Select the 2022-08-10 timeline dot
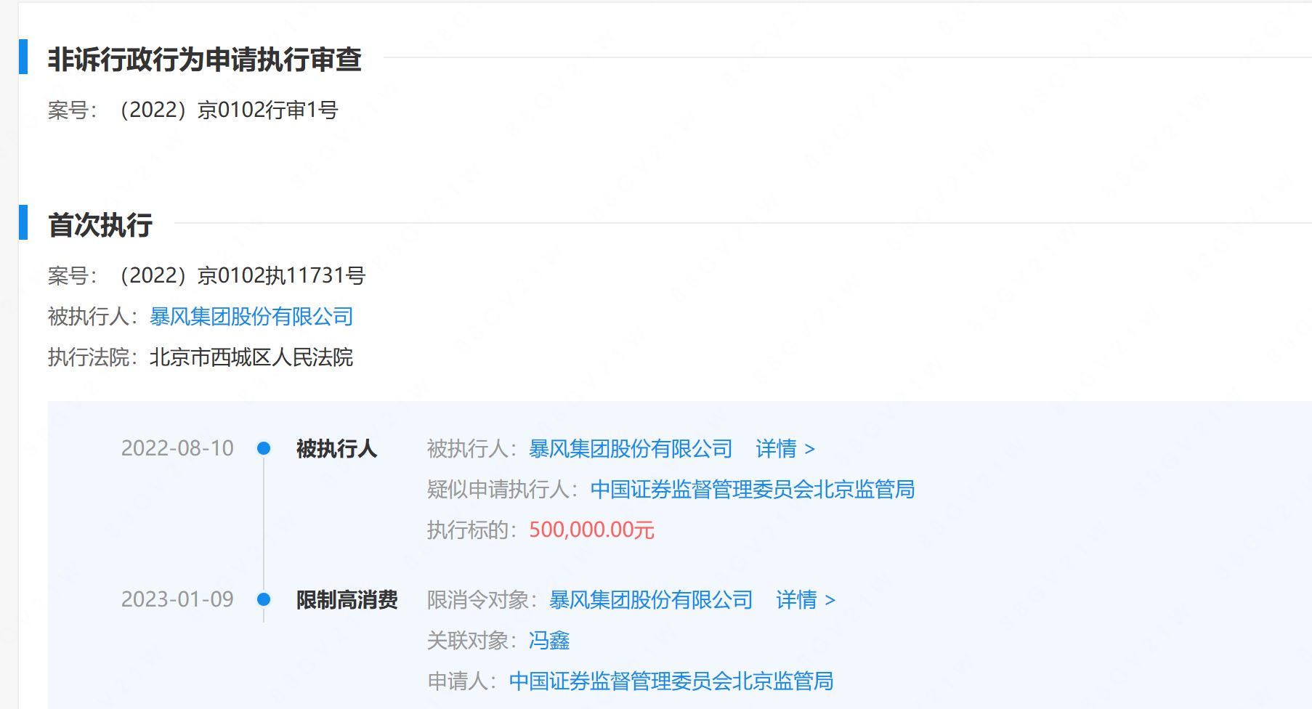Screen dimensions: 1312x709 coord(264,448)
